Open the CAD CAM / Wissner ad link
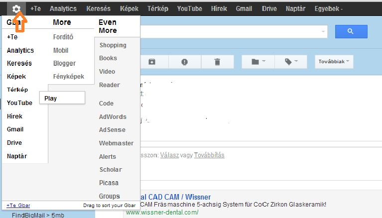This screenshot has height=218, width=382. click(176, 197)
